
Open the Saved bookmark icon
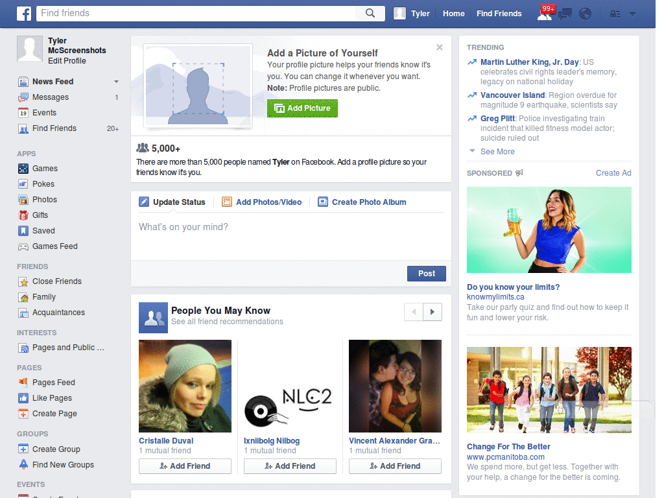point(23,231)
